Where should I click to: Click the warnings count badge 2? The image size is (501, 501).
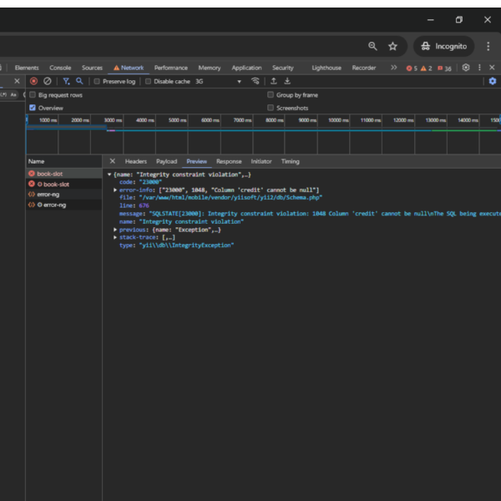(426, 68)
